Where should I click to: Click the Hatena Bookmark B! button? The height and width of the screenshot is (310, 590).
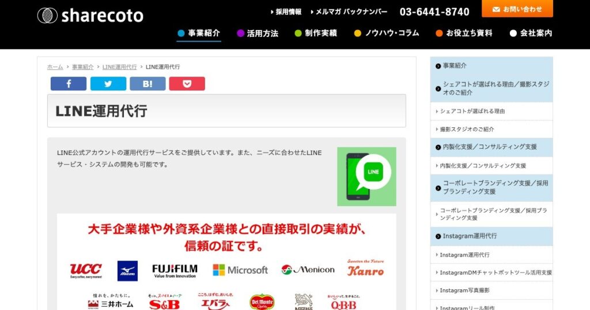point(147,84)
